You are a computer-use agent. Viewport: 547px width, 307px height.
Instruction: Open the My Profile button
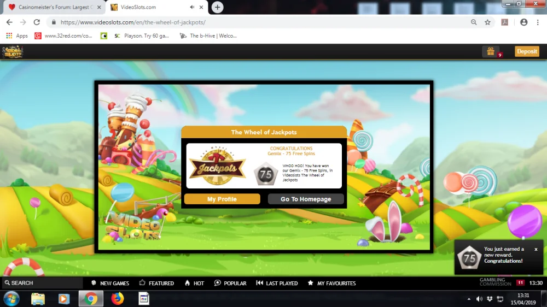pyautogui.click(x=222, y=199)
